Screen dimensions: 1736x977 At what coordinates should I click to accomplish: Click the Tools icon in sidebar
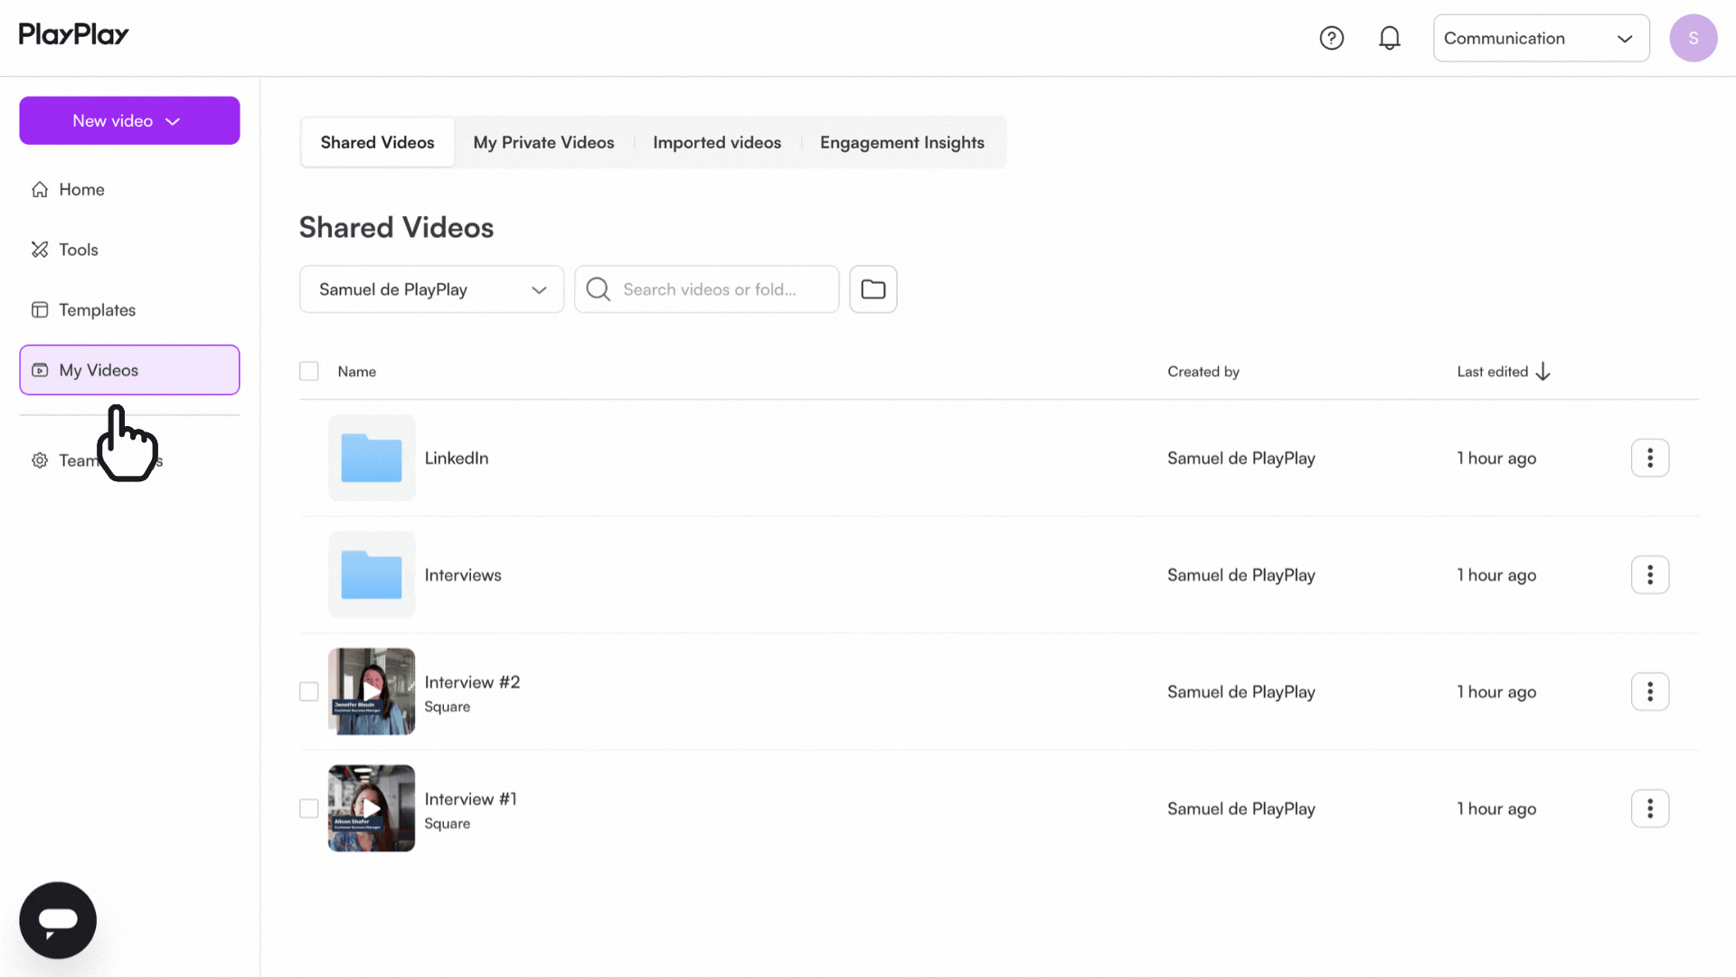pyautogui.click(x=40, y=250)
